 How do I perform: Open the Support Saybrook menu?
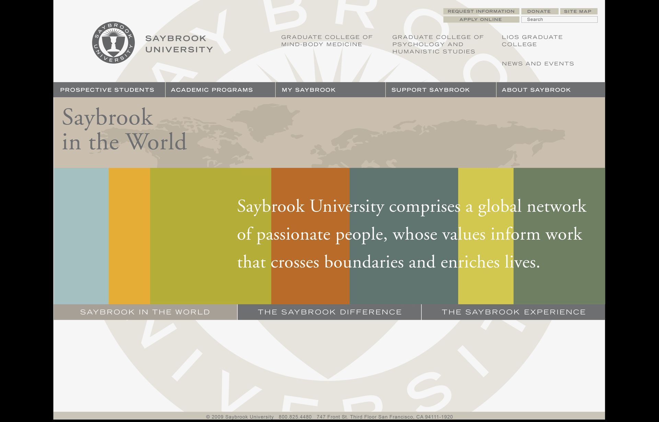tap(430, 90)
